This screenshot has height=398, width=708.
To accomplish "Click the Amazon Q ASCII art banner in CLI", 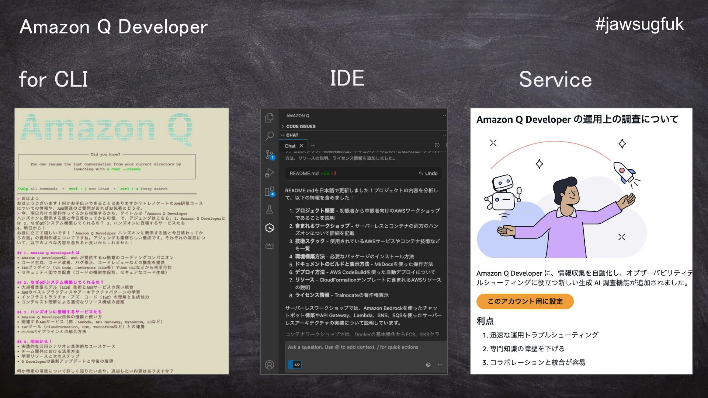I will 107,129.
